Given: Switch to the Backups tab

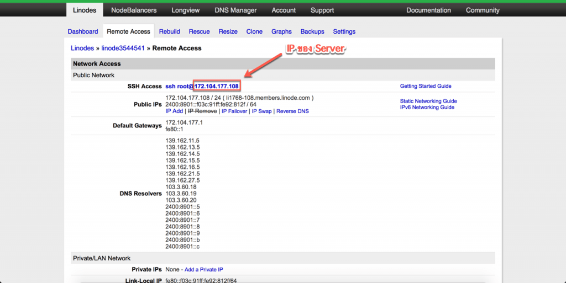Looking at the screenshot, I should point(312,31).
